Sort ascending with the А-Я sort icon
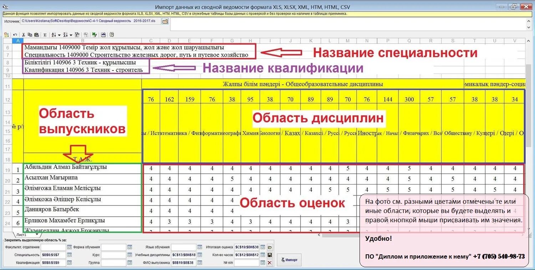The width and height of the screenshot is (535, 270). point(54,35)
